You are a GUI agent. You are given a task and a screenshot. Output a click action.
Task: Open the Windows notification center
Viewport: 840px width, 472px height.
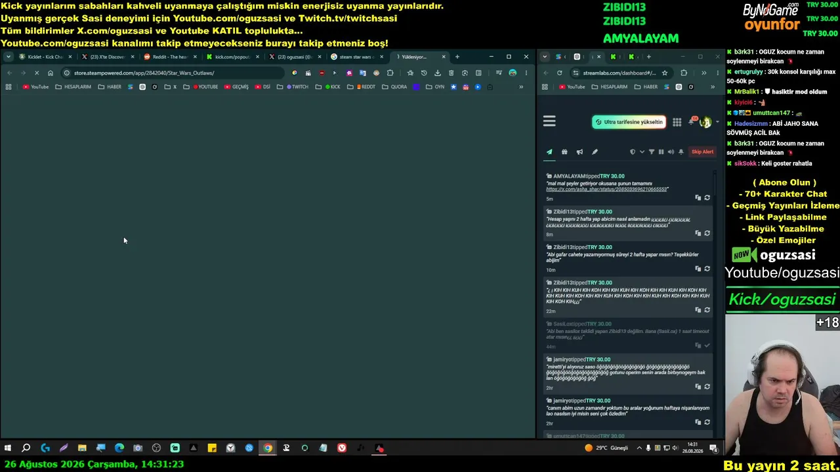(x=713, y=448)
